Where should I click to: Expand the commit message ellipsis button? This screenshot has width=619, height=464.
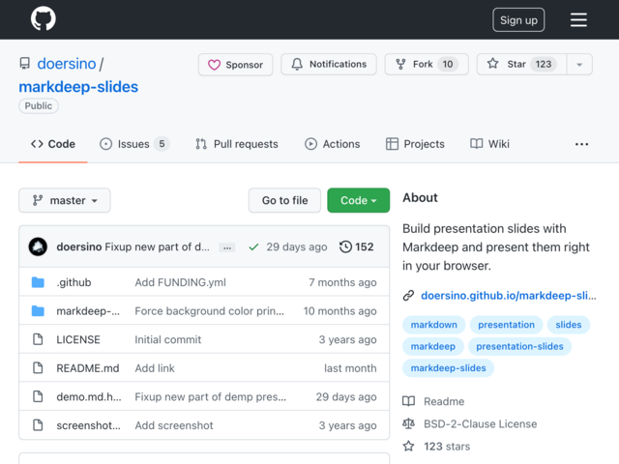click(227, 247)
